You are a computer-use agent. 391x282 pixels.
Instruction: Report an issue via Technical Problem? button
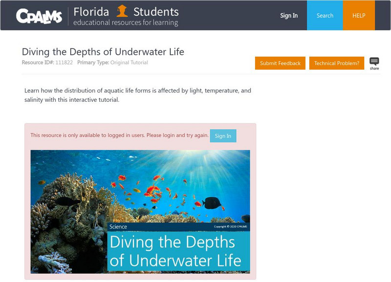[336, 63]
